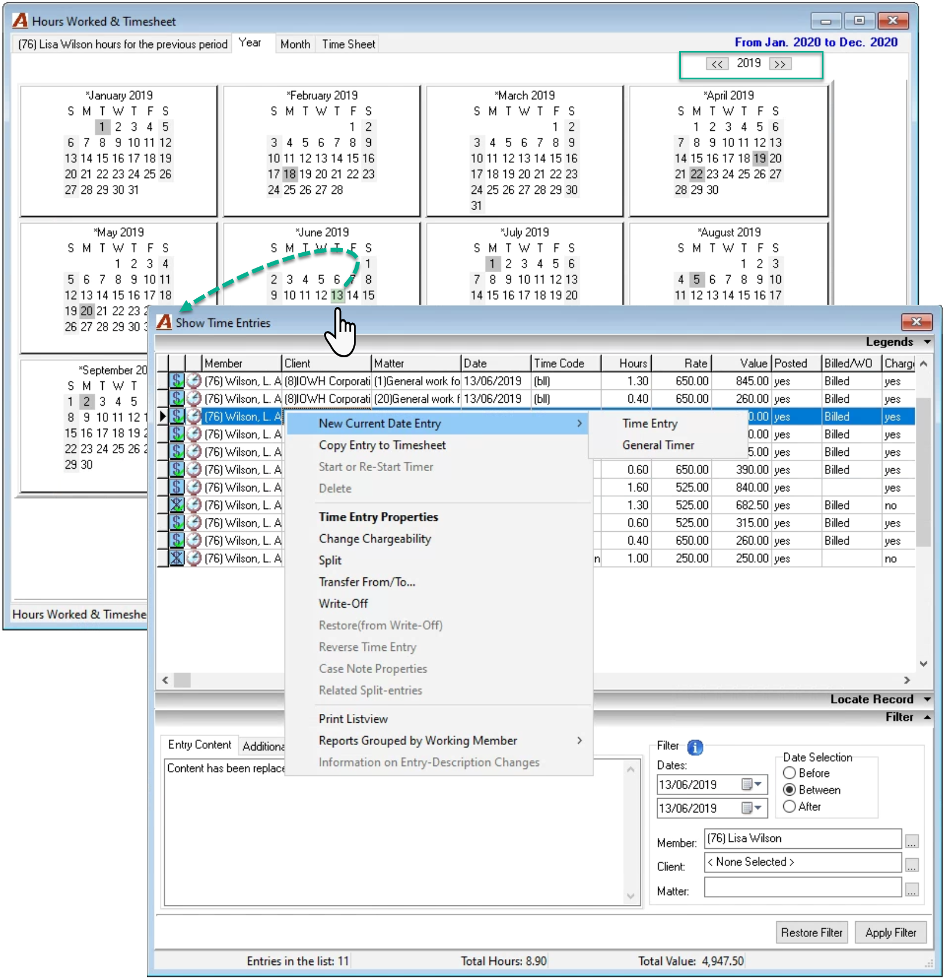This screenshot has width=945, height=979.
Task: Open the first date dropdown arrow
Action: [x=758, y=784]
